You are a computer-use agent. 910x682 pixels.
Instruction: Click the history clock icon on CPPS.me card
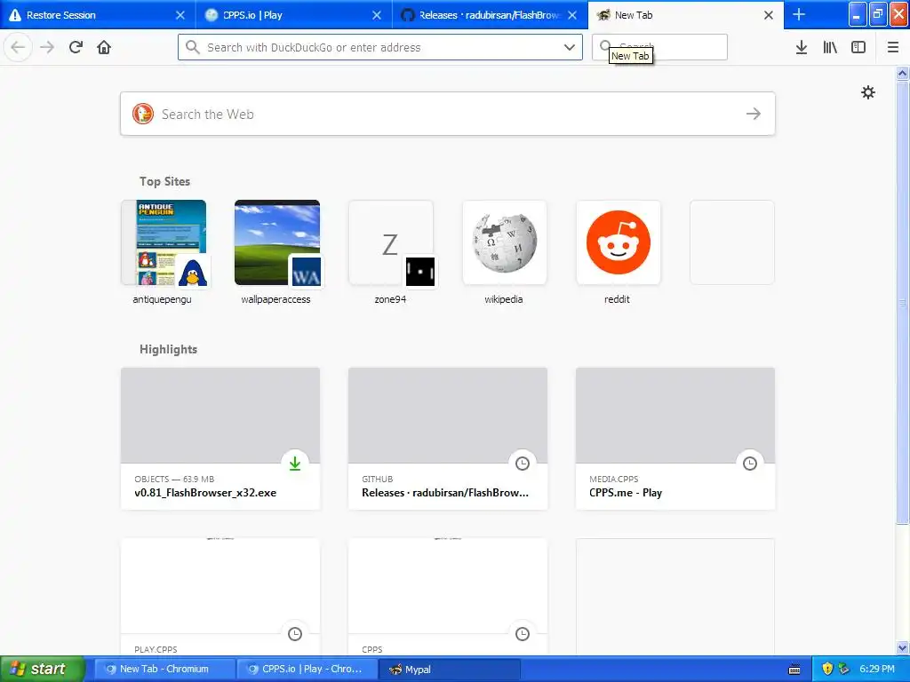tap(750, 463)
